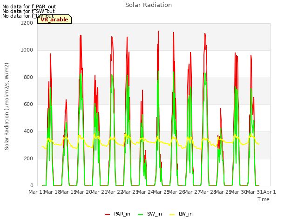Click the Mar 28 x-axis tick label
The image size is (298, 223).
[208, 192]
